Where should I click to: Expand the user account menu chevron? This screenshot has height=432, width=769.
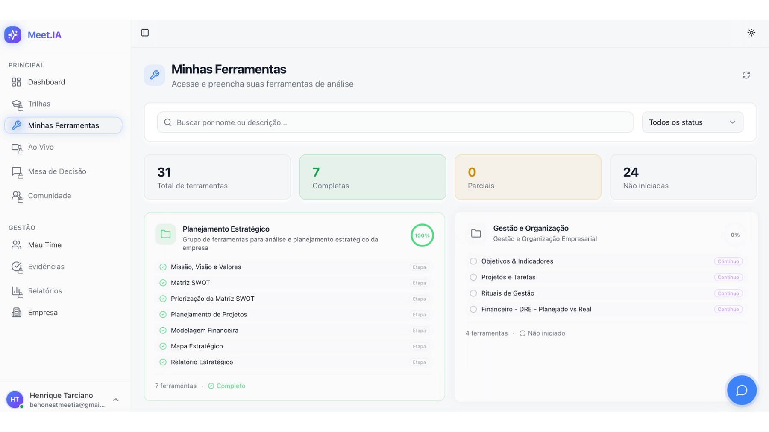116,400
